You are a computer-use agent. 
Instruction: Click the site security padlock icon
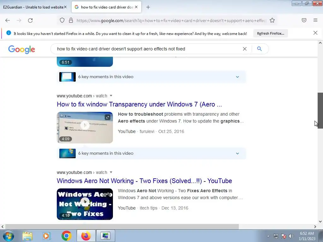(x=71, y=20)
